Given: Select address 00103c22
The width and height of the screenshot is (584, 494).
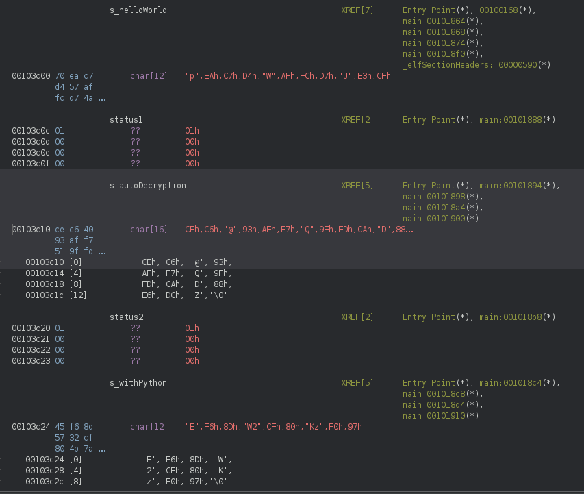Looking at the screenshot, I should point(31,350).
